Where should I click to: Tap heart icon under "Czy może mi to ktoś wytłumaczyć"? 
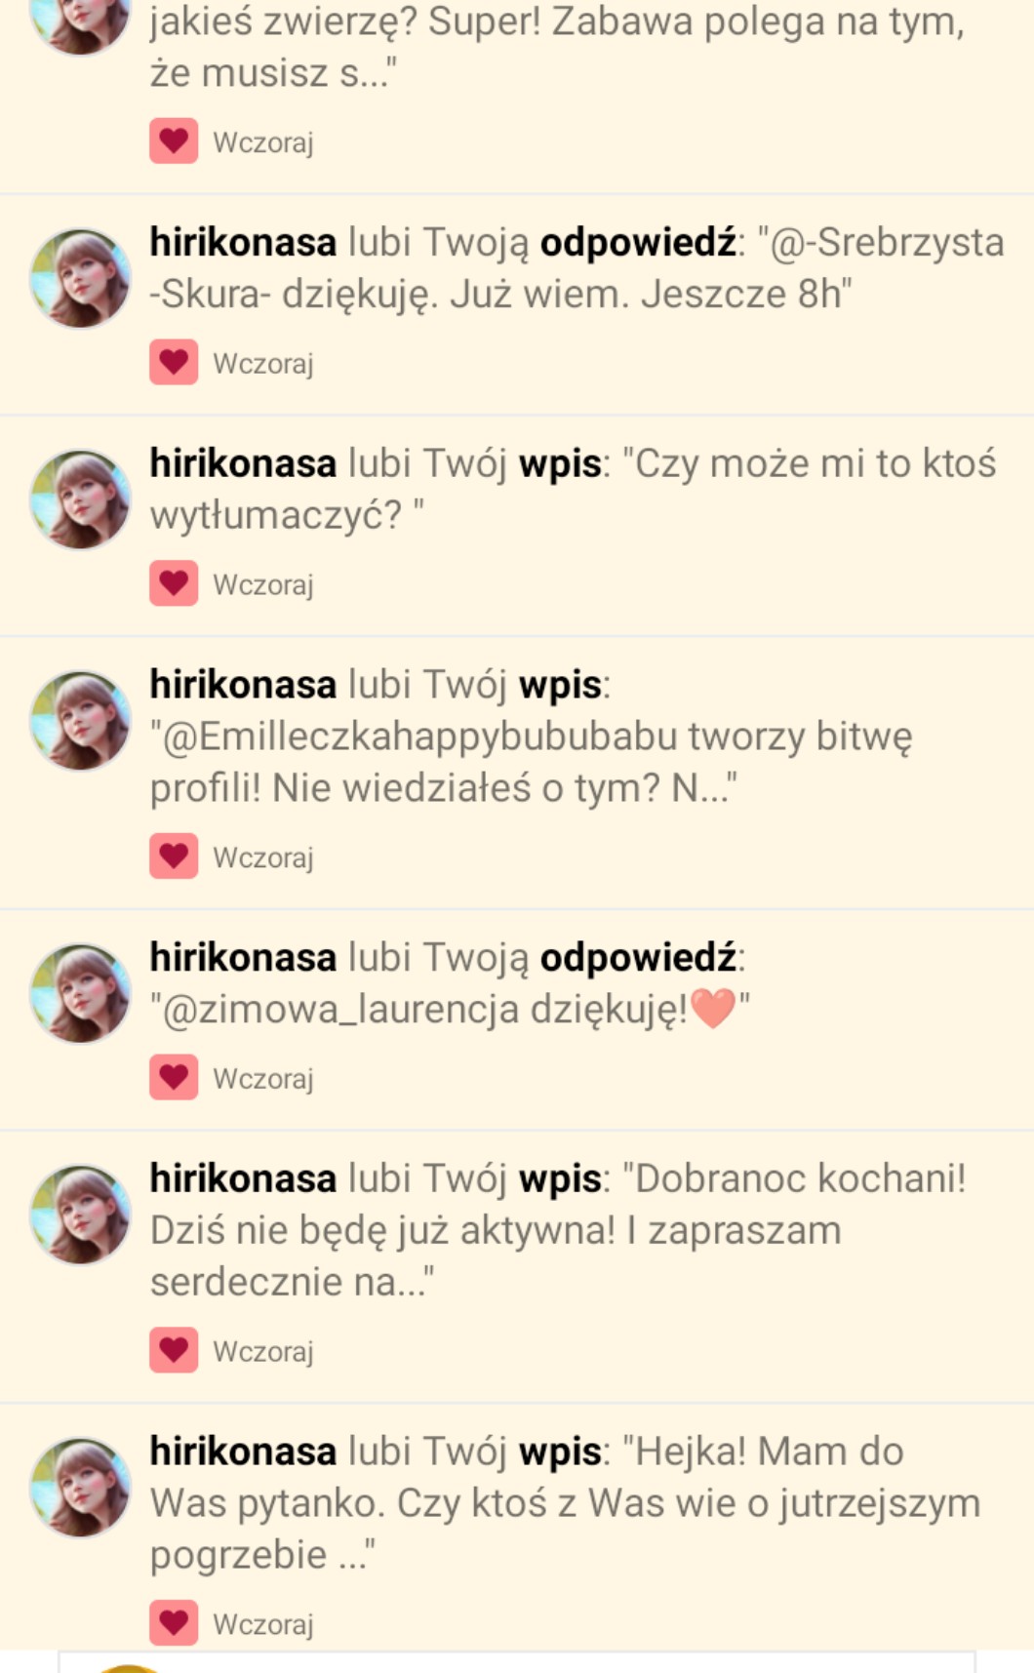click(x=174, y=583)
